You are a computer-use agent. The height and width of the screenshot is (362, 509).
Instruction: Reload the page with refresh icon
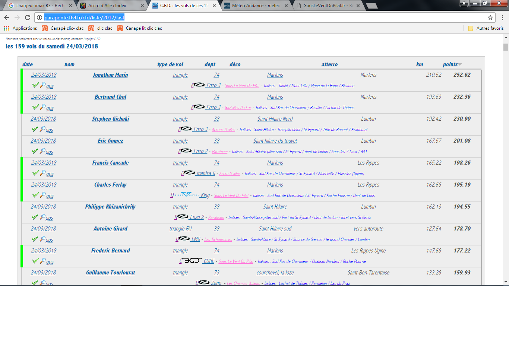pyautogui.click(x=28, y=18)
